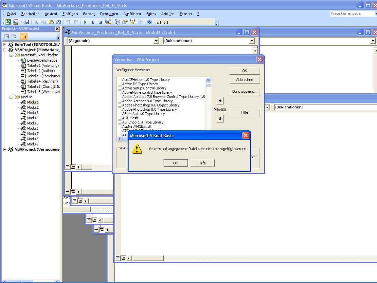Check Active DS Type Library
Screen dimensions: 377x283
[x=119, y=84]
